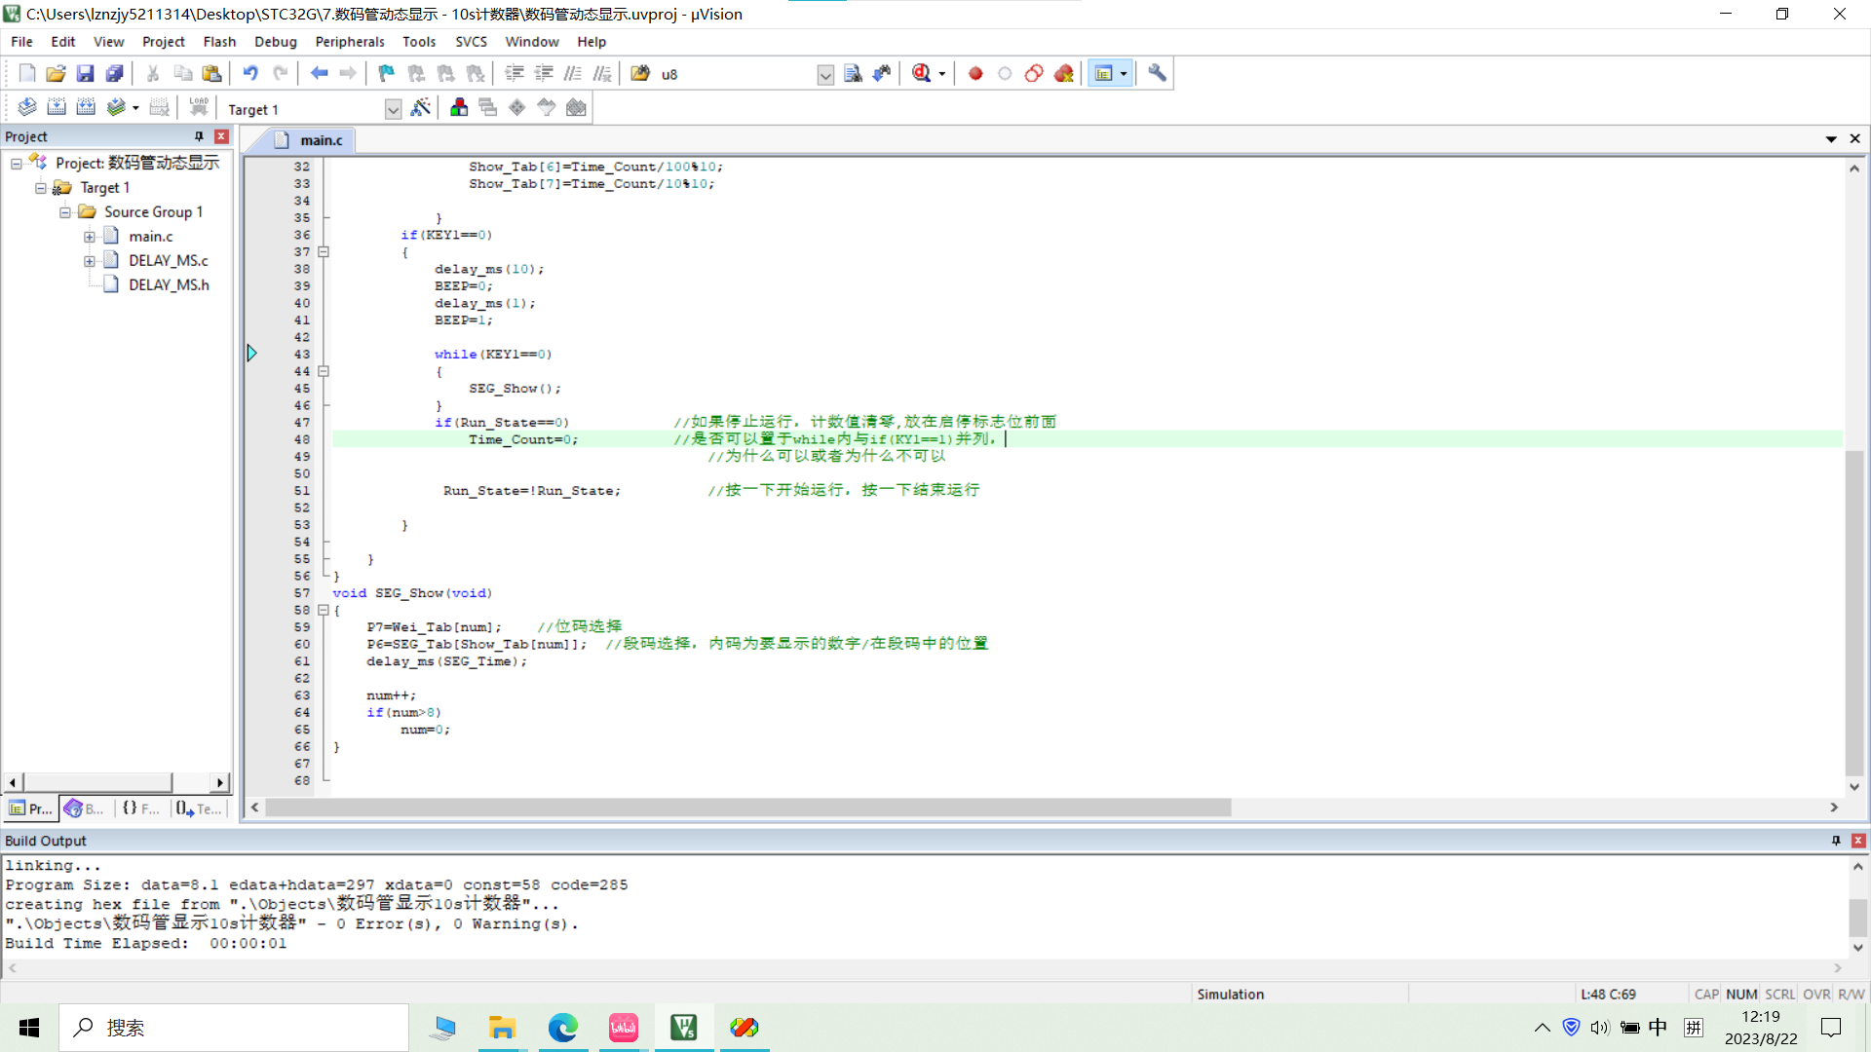Close the Build Output panel
Screen dimensions: 1871x1052
pyautogui.click(x=1858, y=841)
